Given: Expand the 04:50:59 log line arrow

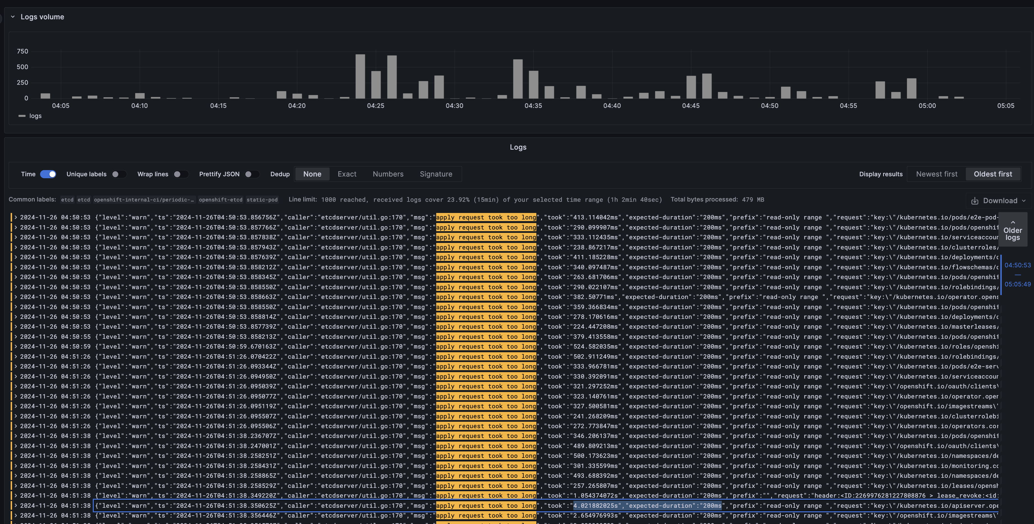Looking at the screenshot, I should point(16,346).
